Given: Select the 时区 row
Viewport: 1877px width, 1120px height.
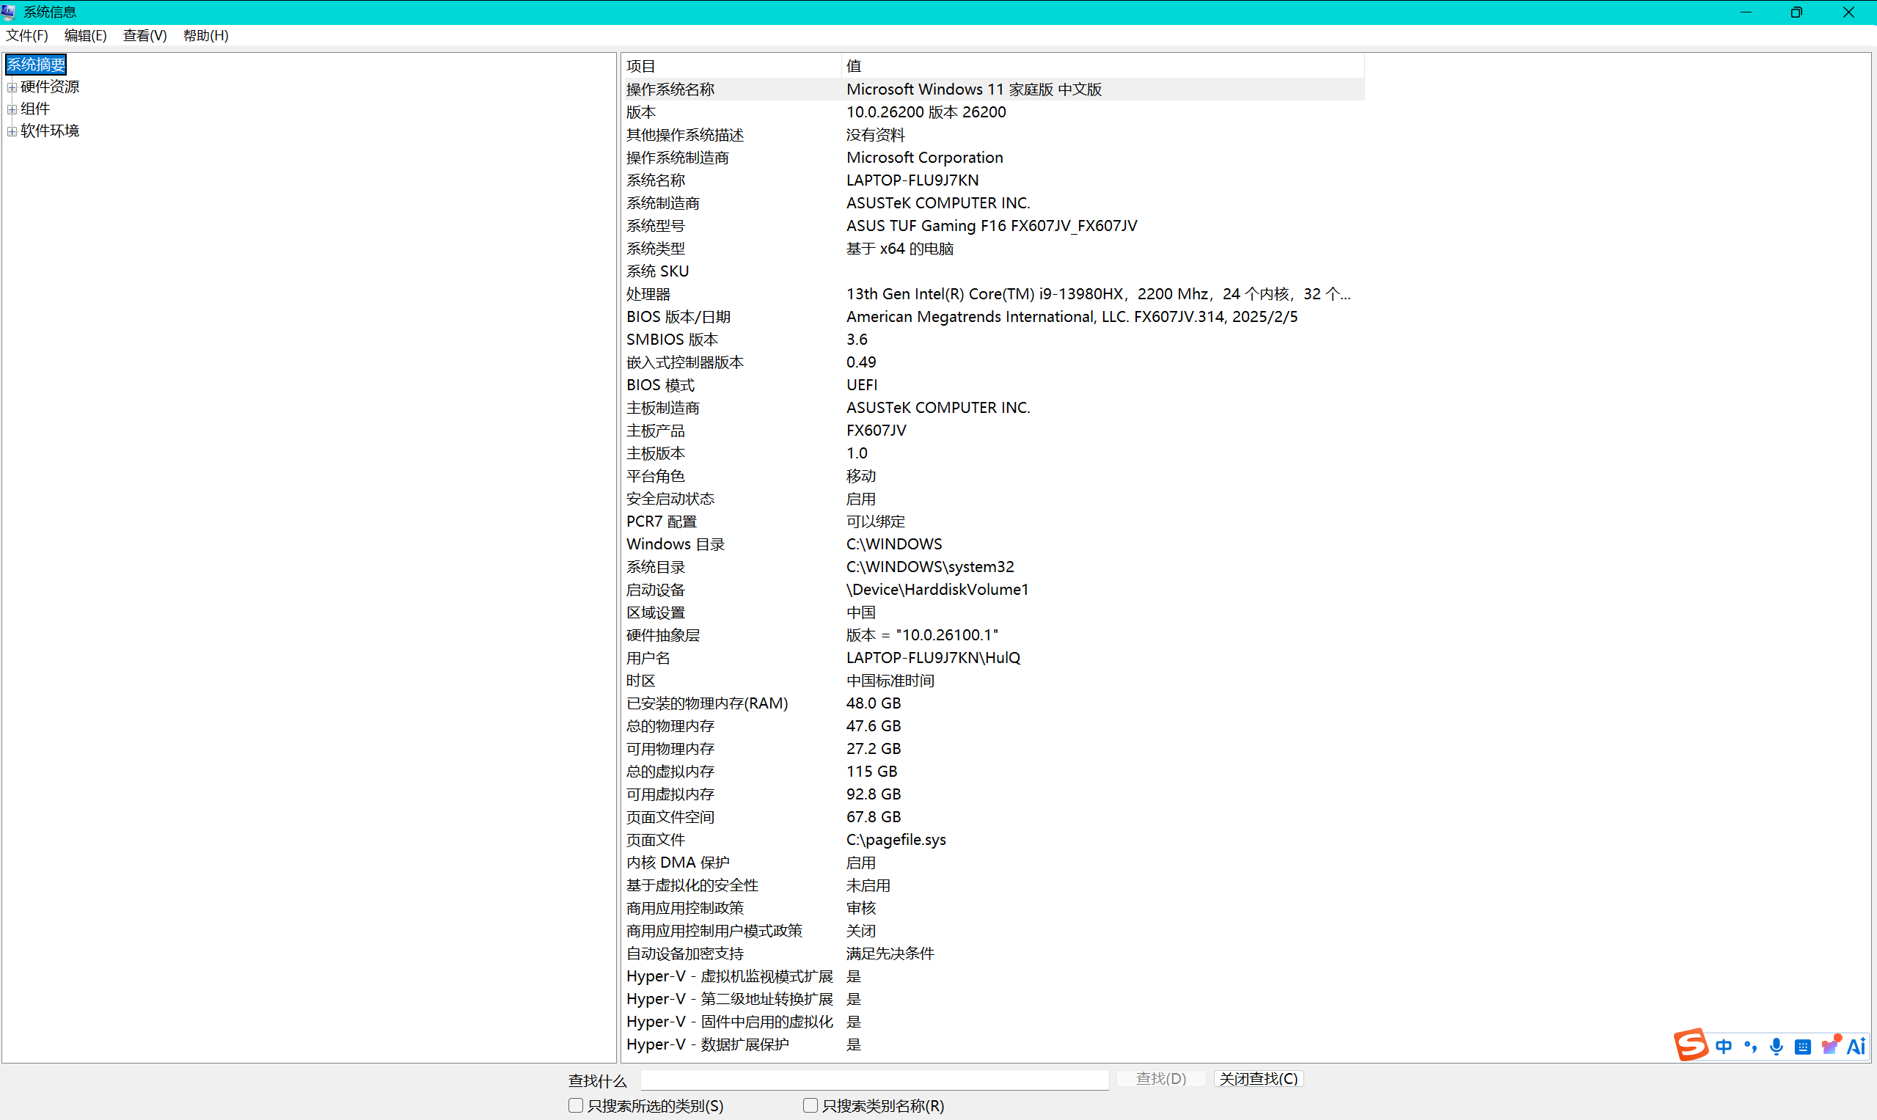Looking at the screenshot, I should (993, 680).
